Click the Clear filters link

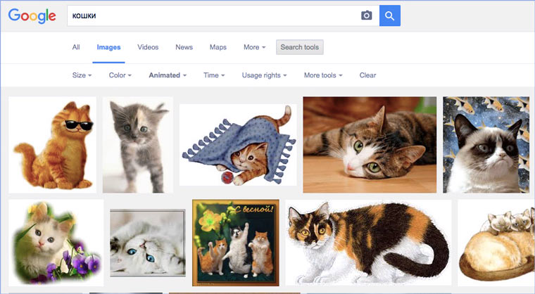coord(367,75)
